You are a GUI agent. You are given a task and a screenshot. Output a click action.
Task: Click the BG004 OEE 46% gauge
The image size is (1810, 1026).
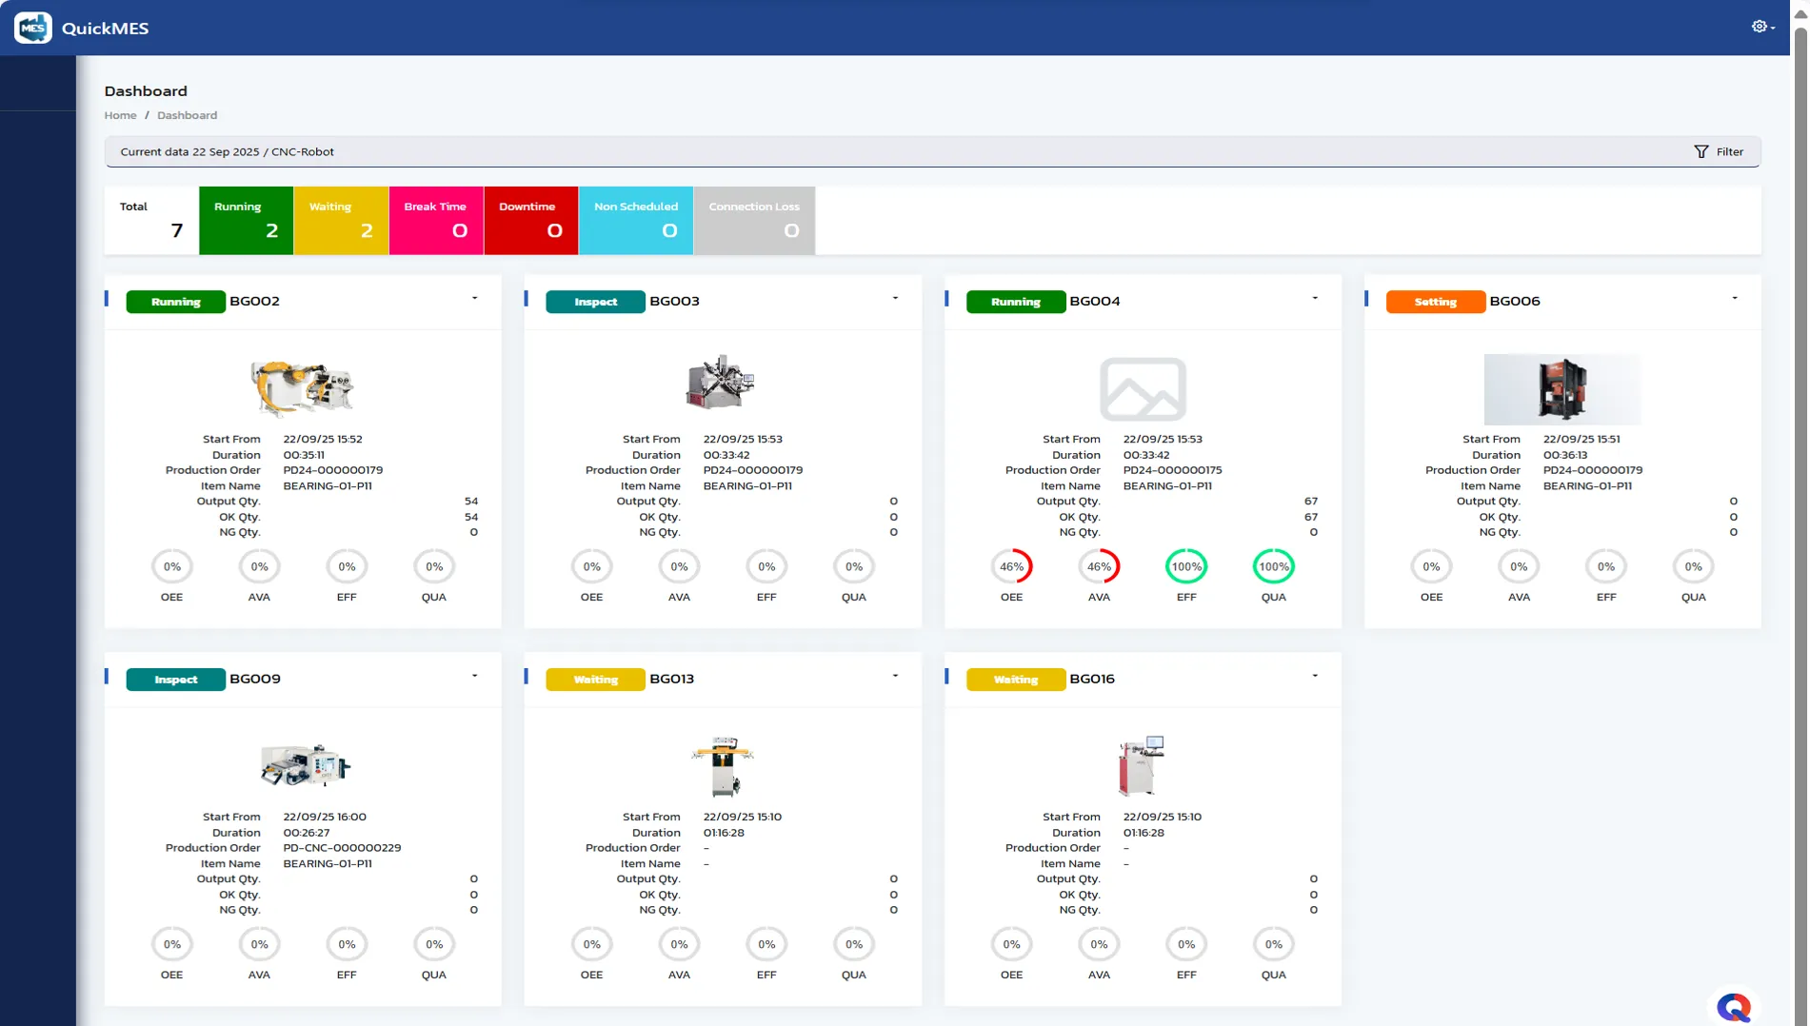[x=1011, y=566]
